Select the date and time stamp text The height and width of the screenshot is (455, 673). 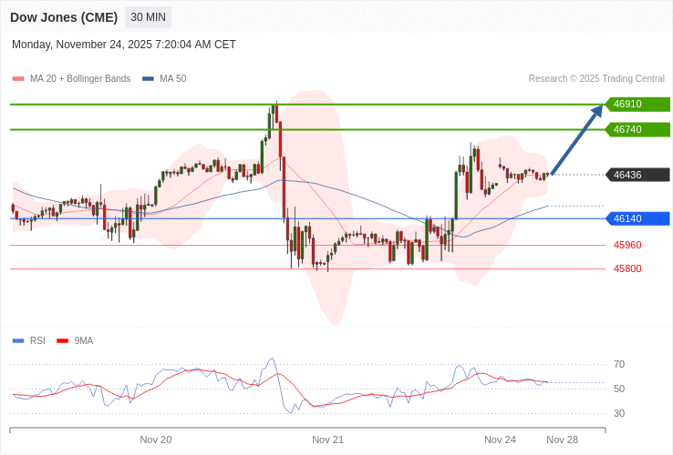pos(124,45)
